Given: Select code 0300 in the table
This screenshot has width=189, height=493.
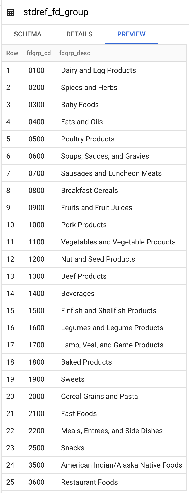Looking at the screenshot, I should coord(37,105).
